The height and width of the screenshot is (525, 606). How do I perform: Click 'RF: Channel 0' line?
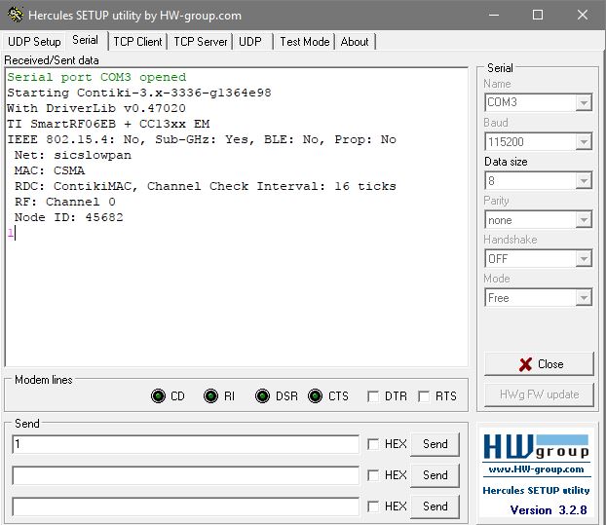[65, 202]
